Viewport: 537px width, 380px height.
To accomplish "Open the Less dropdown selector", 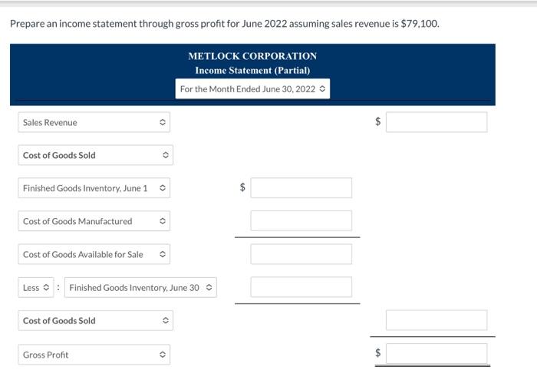I will pyautogui.click(x=35, y=288).
